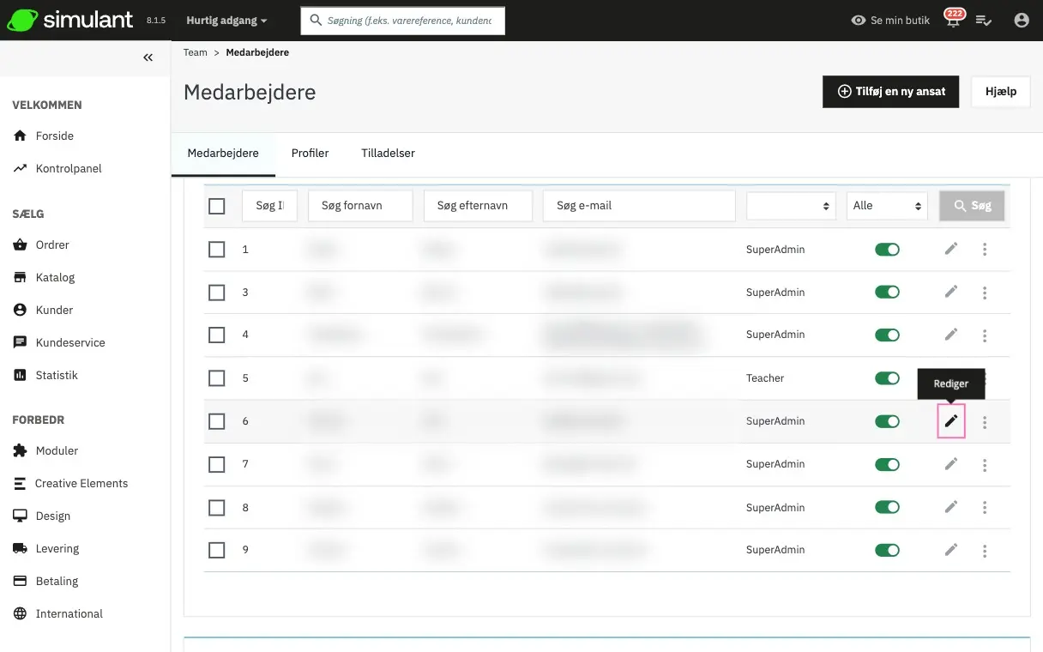Click the pencil edit icon for employee 9
The width and height of the screenshot is (1043, 652).
point(950,550)
